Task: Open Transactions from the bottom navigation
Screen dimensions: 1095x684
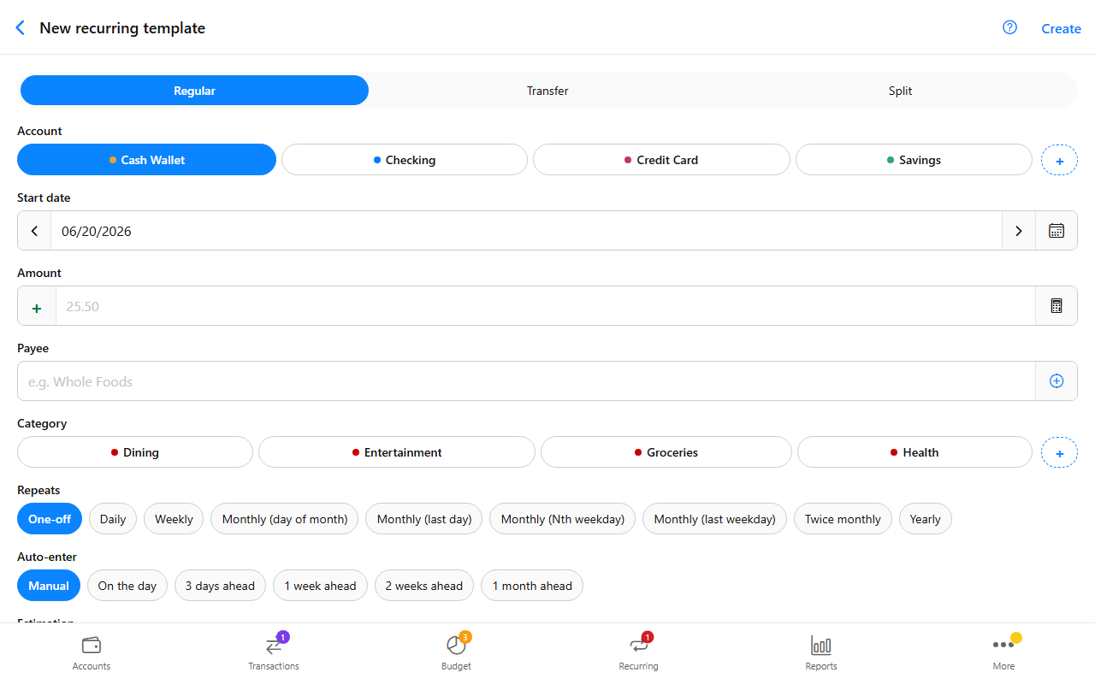Action: [274, 653]
